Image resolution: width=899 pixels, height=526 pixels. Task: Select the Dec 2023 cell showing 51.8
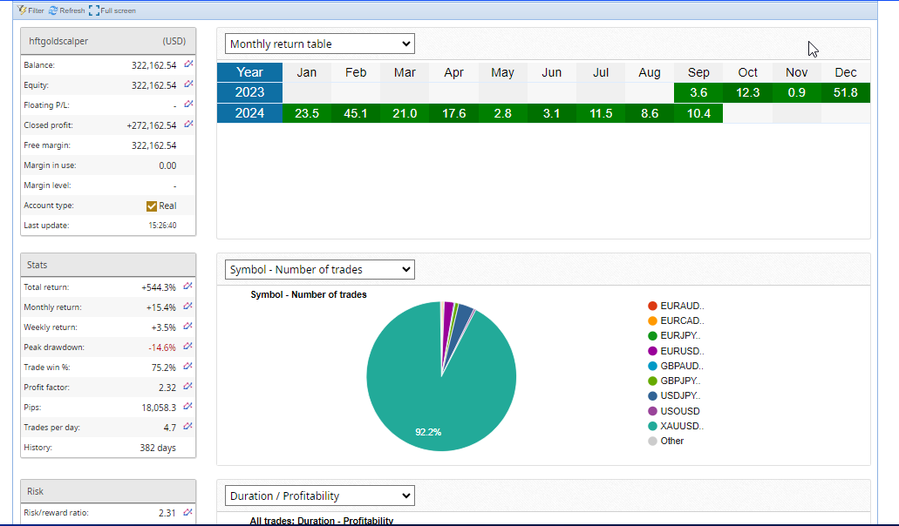[x=845, y=92]
